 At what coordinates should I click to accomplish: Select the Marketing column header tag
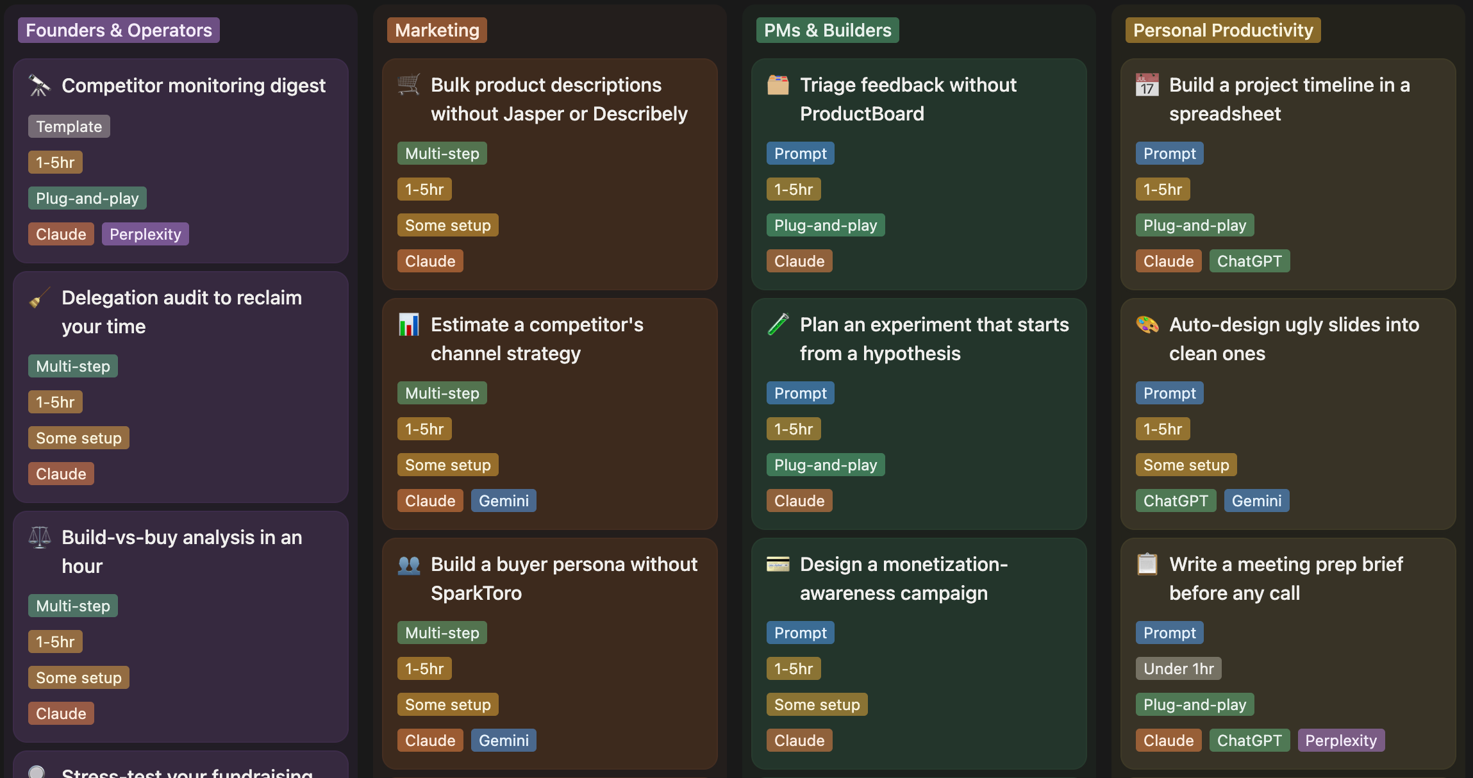[437, 30]
